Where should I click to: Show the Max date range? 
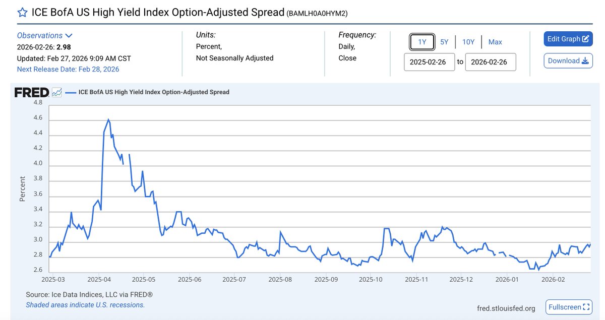(x=495, y=42)
